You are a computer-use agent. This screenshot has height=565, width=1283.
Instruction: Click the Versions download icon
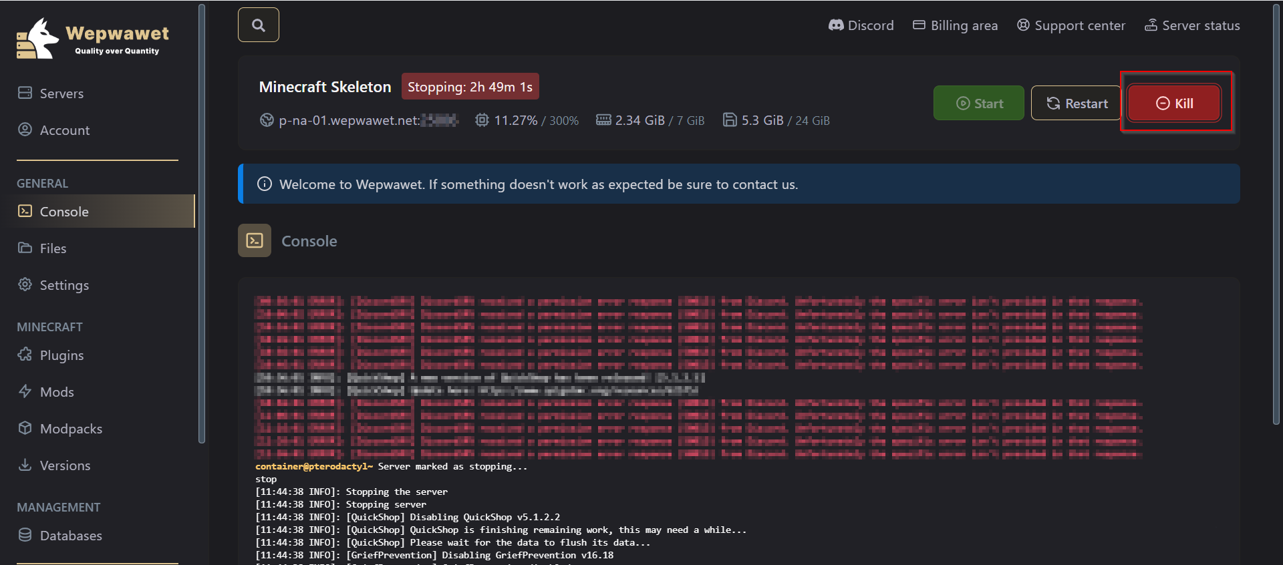[25, 465]
